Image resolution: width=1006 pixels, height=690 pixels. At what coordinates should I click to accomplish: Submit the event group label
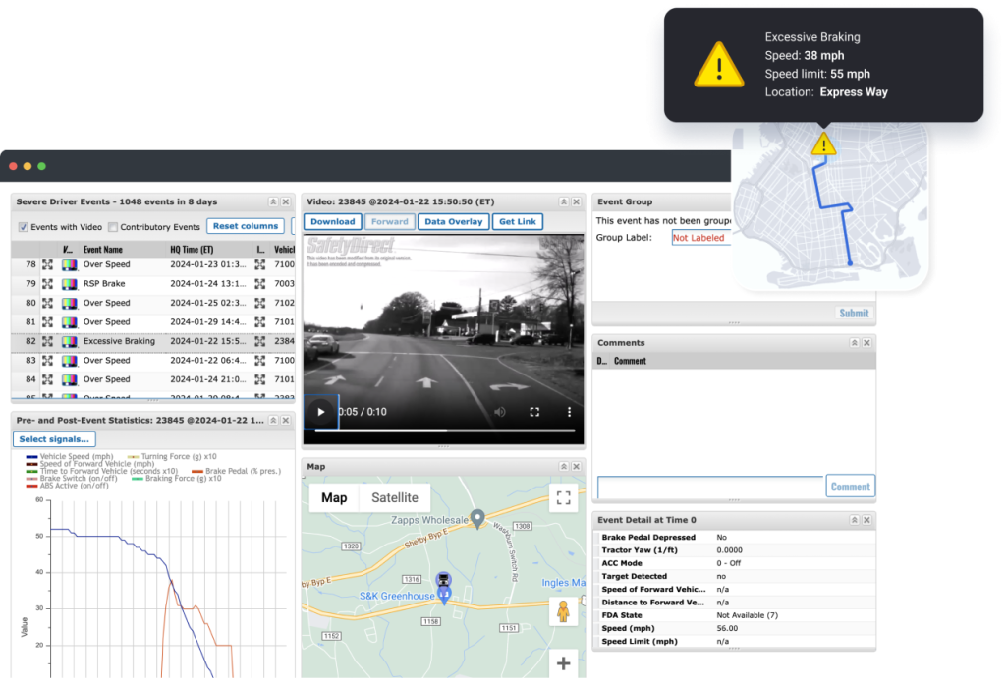click(x=853, y=313)
